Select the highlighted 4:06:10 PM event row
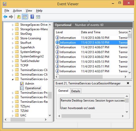The width and height of the screenshot is (136, 131). coord(91,43)
